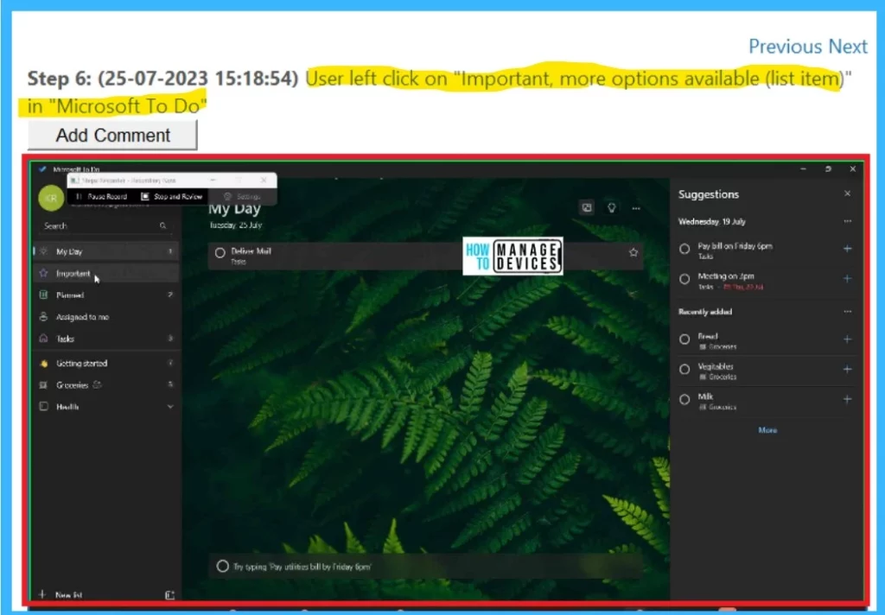This screenshot has height=615, width=885.
Task: Click Pause Record in Steps Recorder
Action: 102,196
